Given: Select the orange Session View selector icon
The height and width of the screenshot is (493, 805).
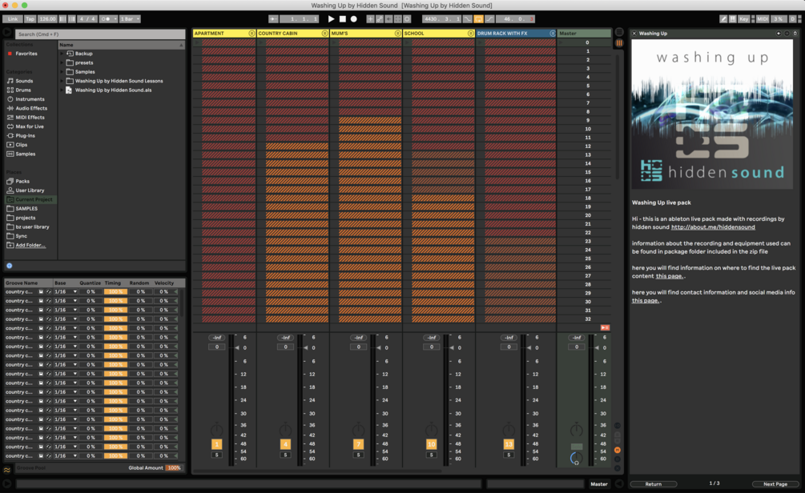Looking at the screenshot, I should pyautogui.click(x=619, y=43).
